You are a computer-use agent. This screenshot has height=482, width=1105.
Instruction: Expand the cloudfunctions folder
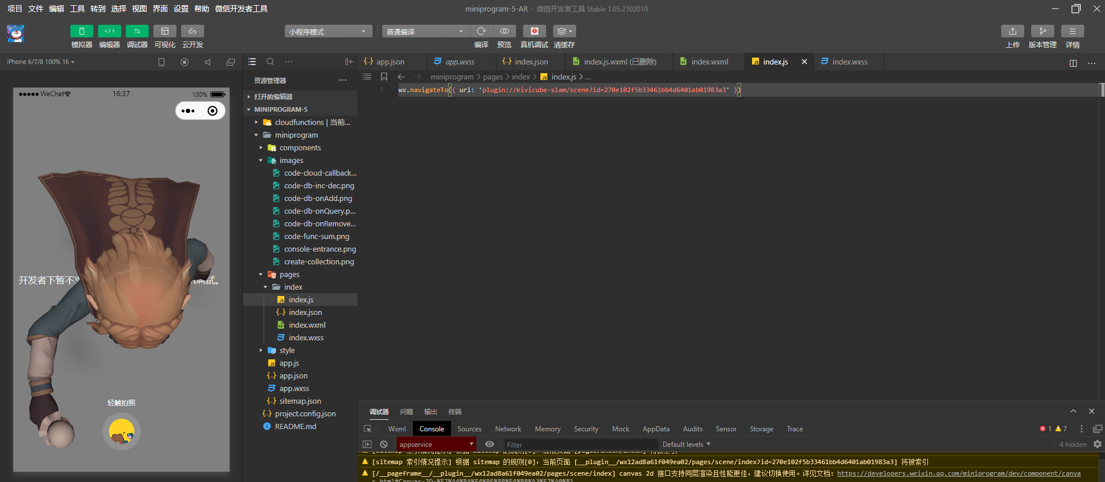(300, 122)
